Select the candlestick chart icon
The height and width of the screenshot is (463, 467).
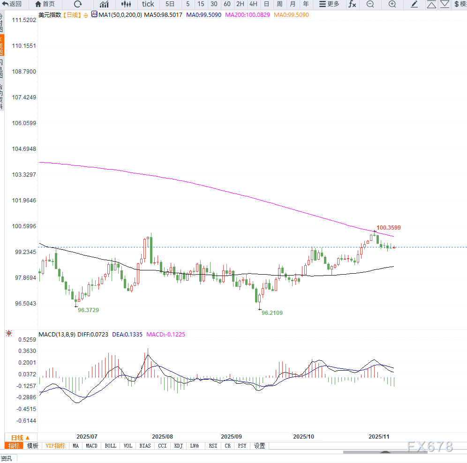pyautogui.click(x=126, y=4)
